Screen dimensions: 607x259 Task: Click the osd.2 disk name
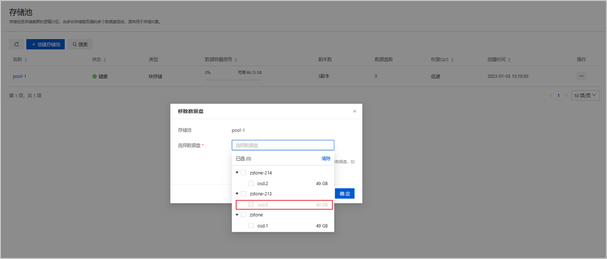coord(263,183)
